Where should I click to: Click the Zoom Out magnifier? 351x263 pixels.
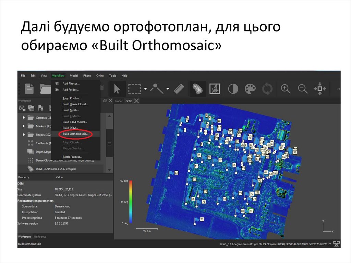pos(303,89)
